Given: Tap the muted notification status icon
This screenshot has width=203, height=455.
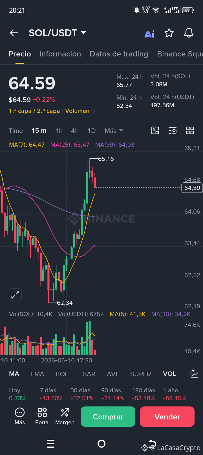Looking at the screenshot, I should [x=137, y=10].
